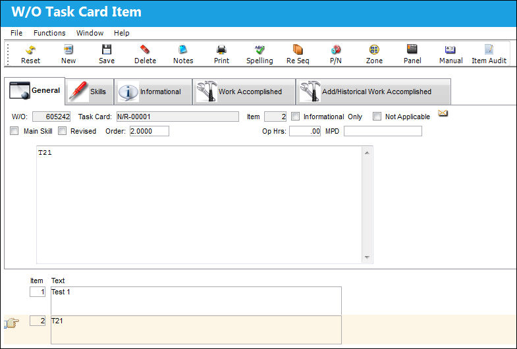Viewport: 517px width, 349px height.
Task: Select the 'Test 1' text row
Action: [x=196, y=301]
